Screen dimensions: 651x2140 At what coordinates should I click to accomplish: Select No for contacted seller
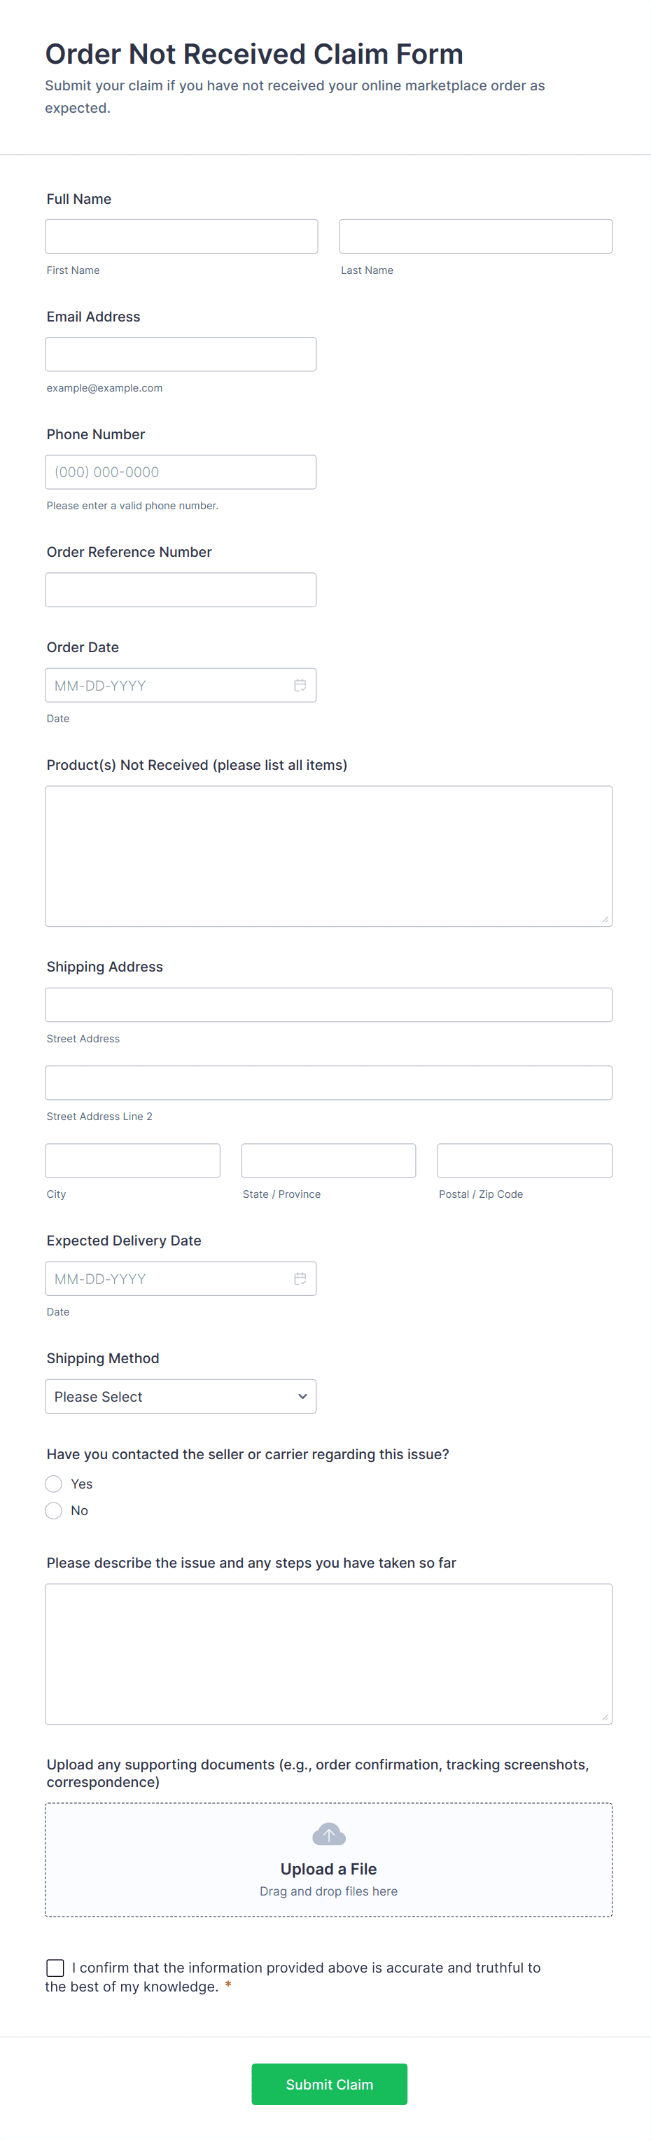pos(54,1510)
